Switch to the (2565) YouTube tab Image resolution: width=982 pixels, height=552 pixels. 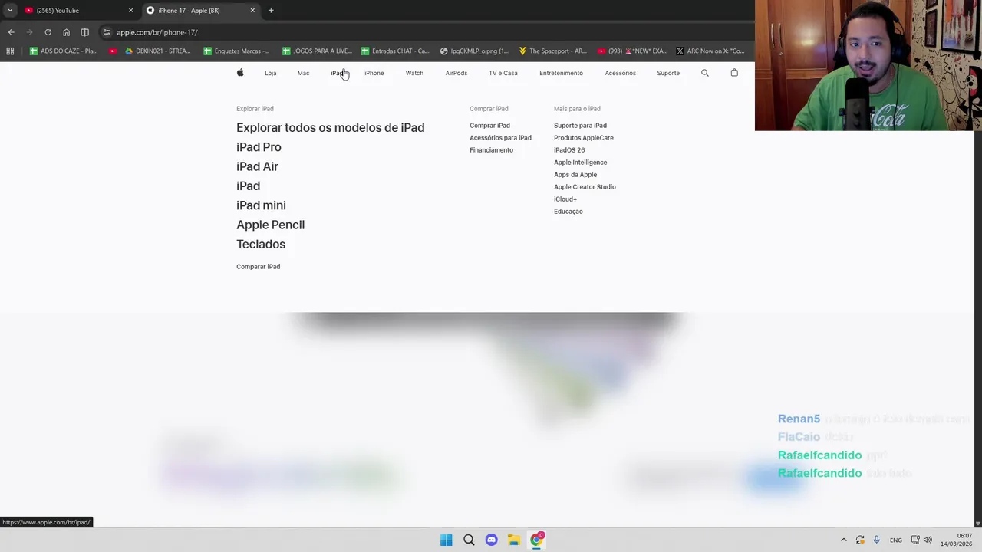point(77,11)
